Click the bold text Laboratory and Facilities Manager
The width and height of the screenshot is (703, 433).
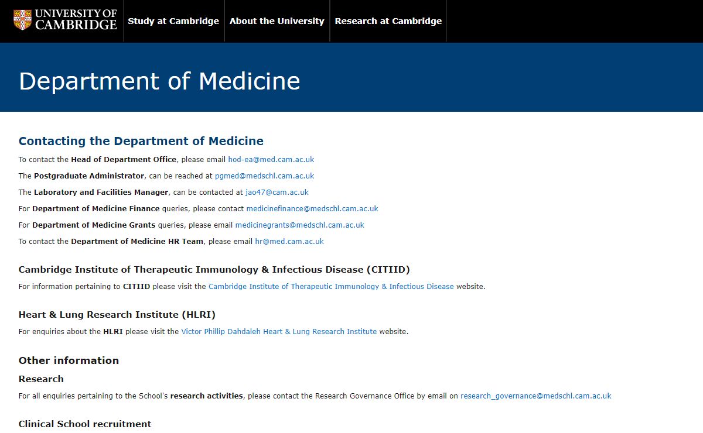coord(101,192)
